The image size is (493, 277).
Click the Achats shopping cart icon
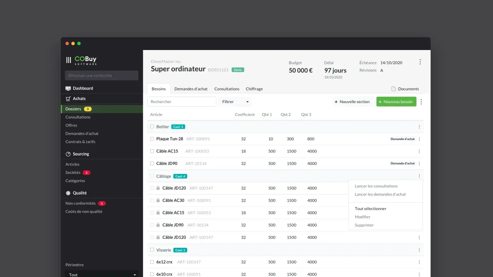click(68, 99)
